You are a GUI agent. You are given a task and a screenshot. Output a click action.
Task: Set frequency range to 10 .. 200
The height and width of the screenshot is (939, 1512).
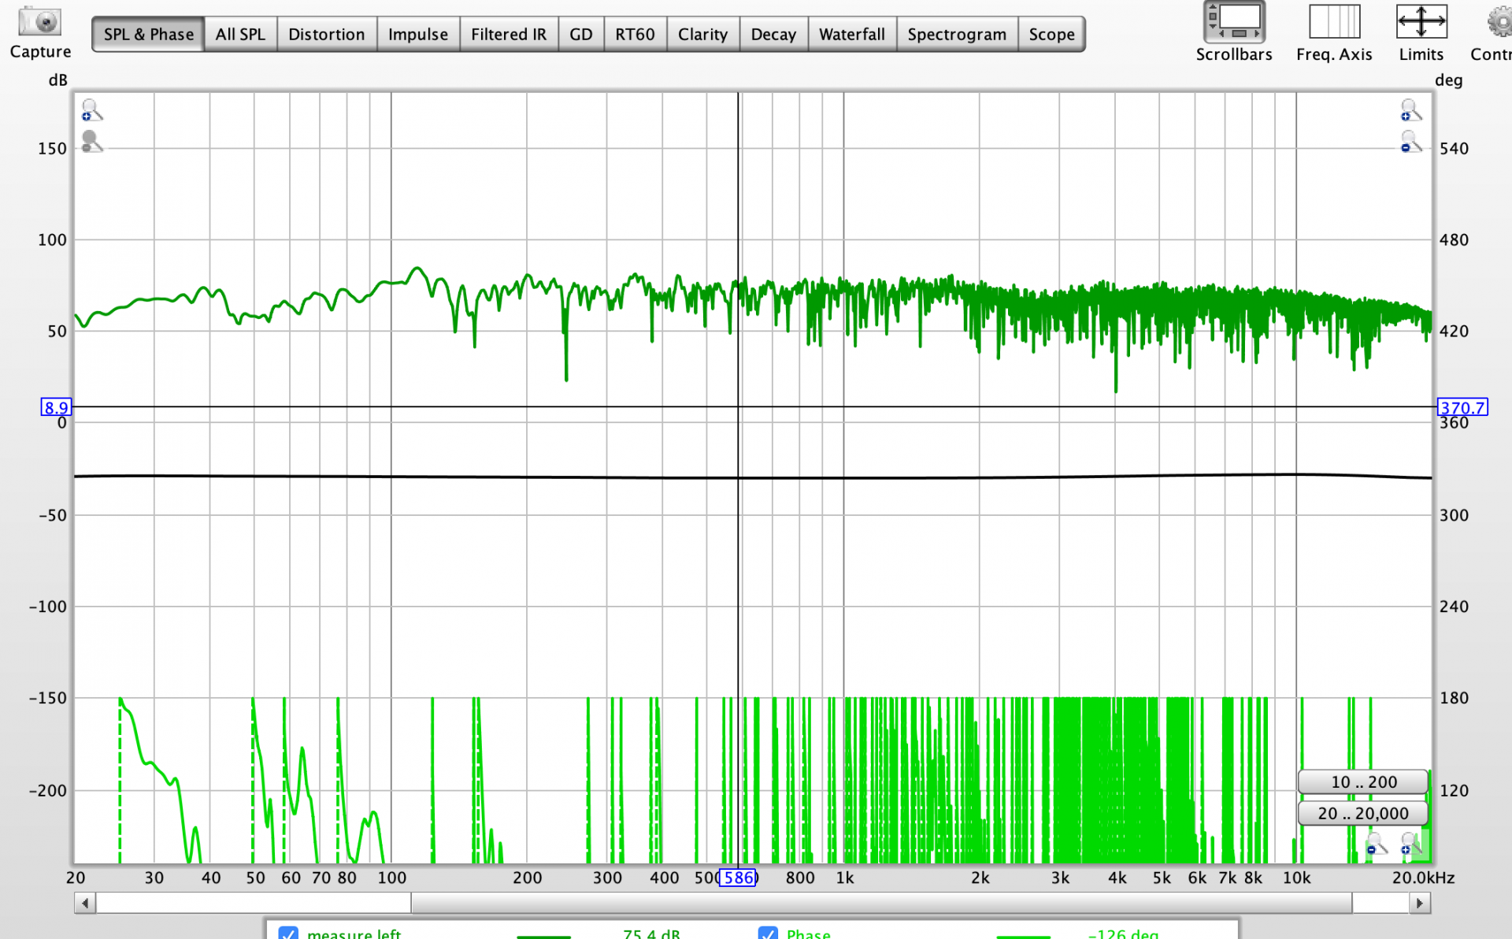coord(1363,781)
